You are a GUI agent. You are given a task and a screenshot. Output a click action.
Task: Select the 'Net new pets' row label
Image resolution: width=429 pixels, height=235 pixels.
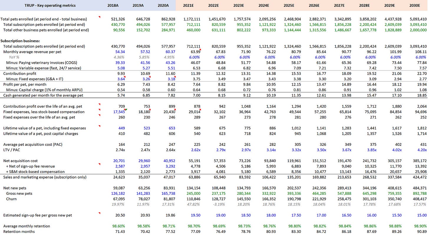coord(14,188)
